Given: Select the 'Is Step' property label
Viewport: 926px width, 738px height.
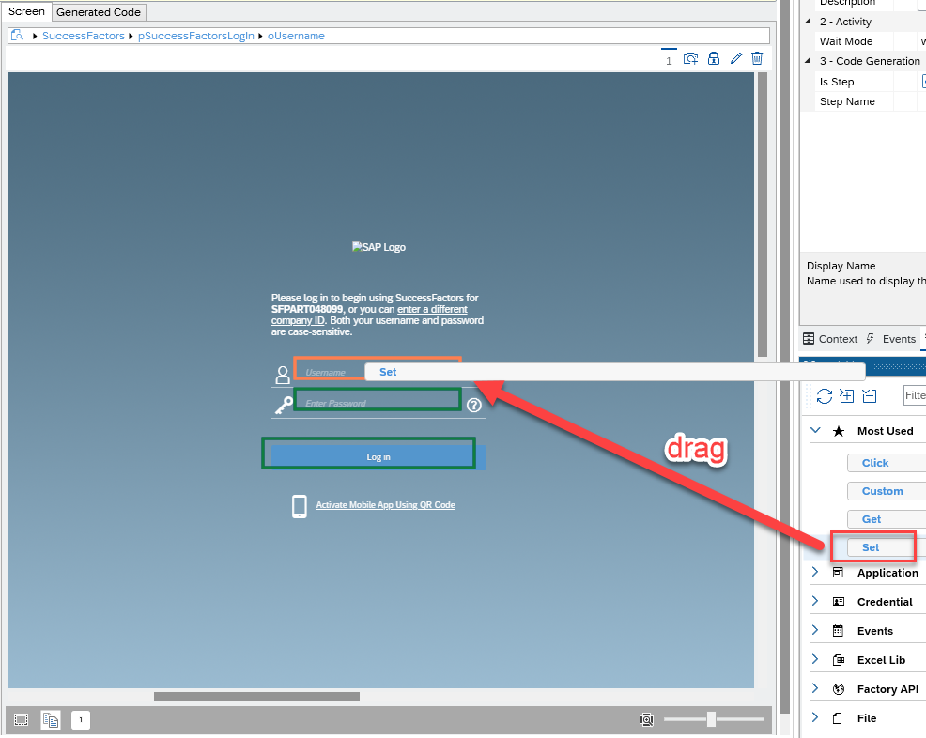Looking at the screenshot, I should pyautogui.click(x=837, y=82).
